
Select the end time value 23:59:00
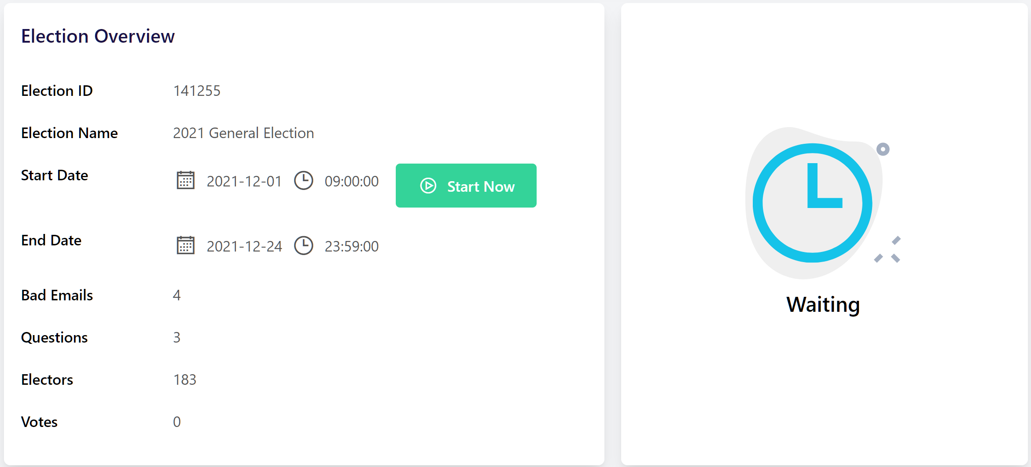coord(351,246)
